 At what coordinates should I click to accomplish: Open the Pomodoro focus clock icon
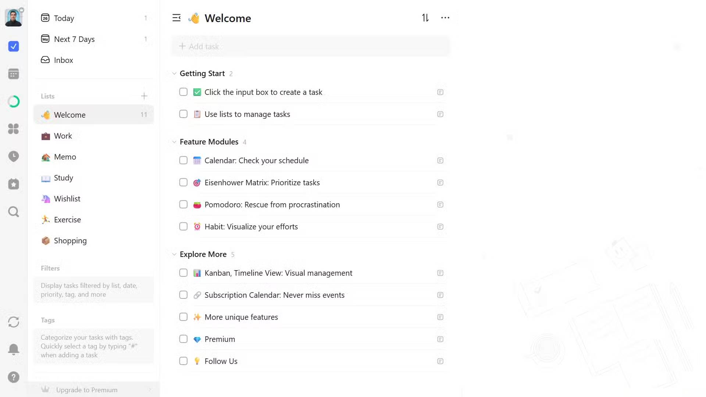(x=14, y=156)
